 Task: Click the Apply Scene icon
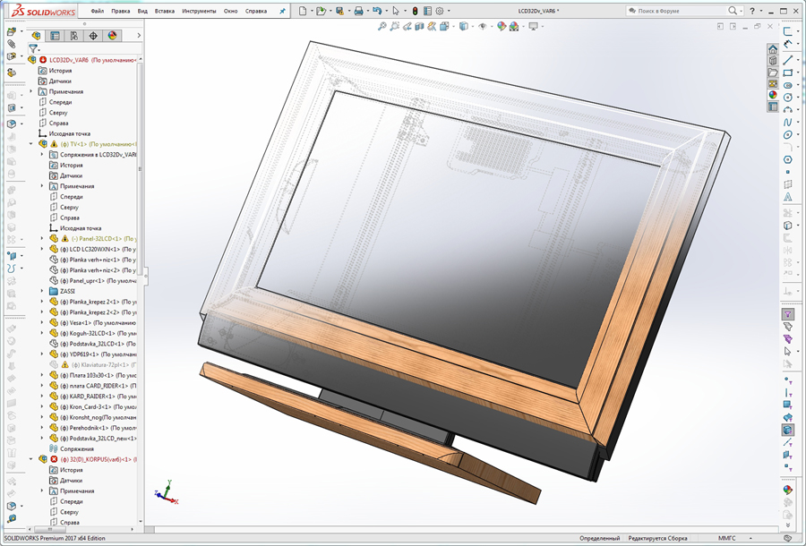pyautogui.click(x=512, y=27)
